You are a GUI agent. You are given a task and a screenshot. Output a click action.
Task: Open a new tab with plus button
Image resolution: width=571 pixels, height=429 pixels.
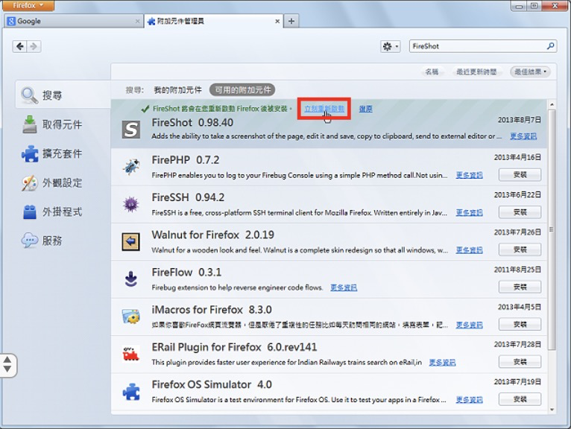point(291,21)
